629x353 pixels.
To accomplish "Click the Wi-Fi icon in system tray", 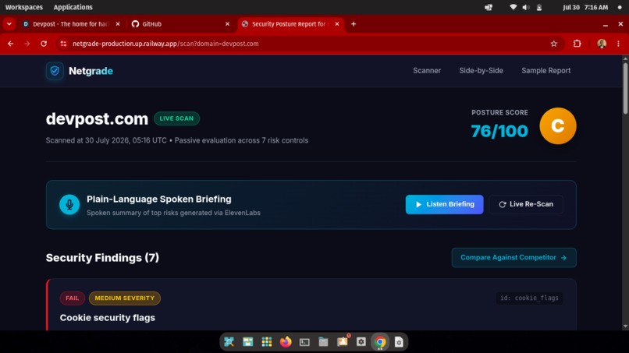I will (513, 7).
